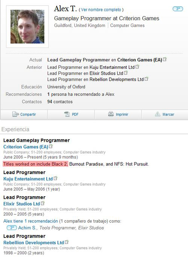Image resolution: width=188 pixels, height=257 pixels.
Task: Open Kuju Entertainment Ltd experience link
Action: (28, 179)
